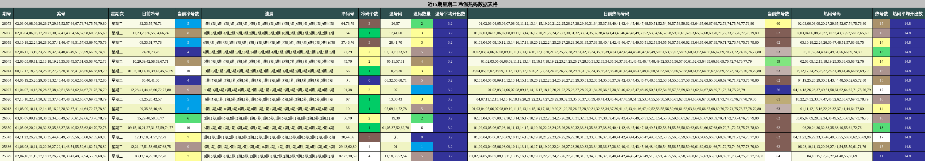Select period number 26066

click(7, 33)
